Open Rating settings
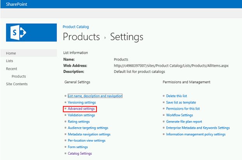This screenshot has height=160, width=242. point(79,122)
